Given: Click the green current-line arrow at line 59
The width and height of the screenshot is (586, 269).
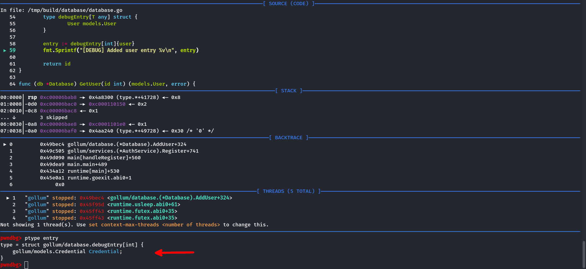Looking at the screenshot, I should 5,51.
